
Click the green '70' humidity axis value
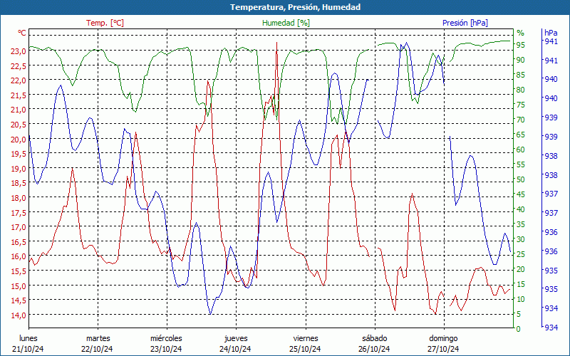[521, 120]
